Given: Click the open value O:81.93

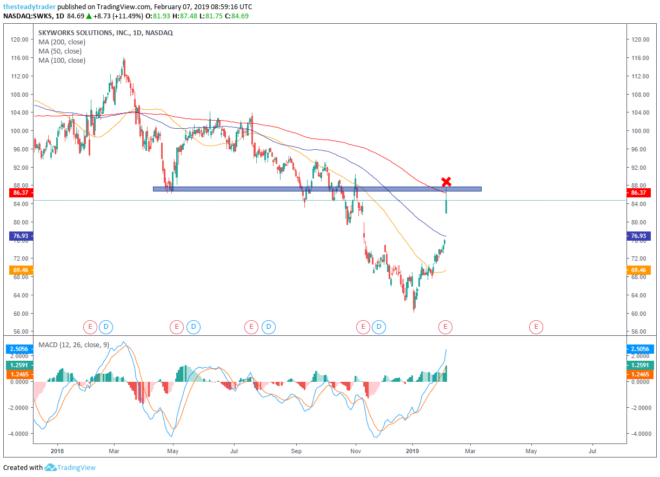Looking at the screenshot, I should [x=157, y=16].
